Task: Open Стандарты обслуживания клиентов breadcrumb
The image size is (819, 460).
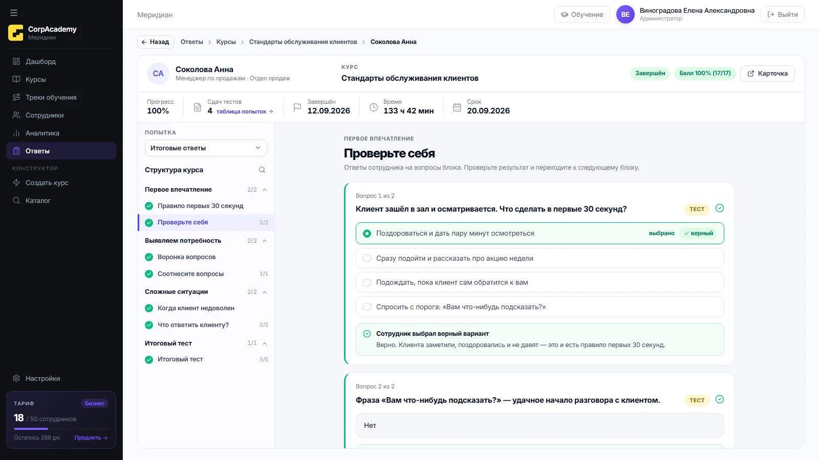Action: click(303, 42)
